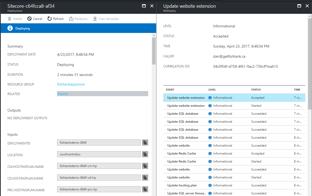Image resolution: width=312 pixels, height=196 pixels.
Task: Click the correlation ID value 34c0f54f-d758
Action: (x=245, y=66)
